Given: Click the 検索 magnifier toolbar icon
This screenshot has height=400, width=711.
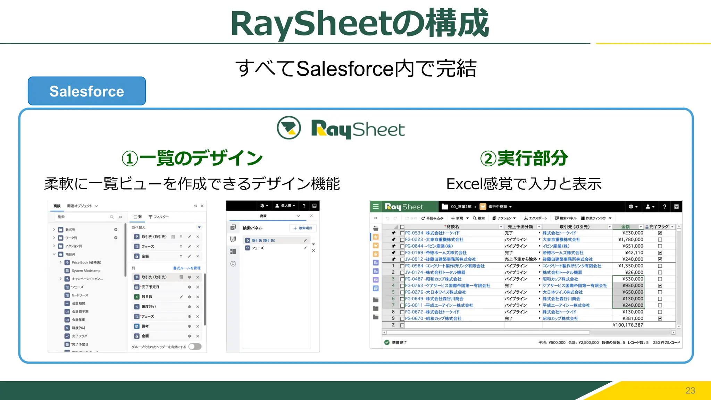Looking at the screenshot, I should coord(474,218).
